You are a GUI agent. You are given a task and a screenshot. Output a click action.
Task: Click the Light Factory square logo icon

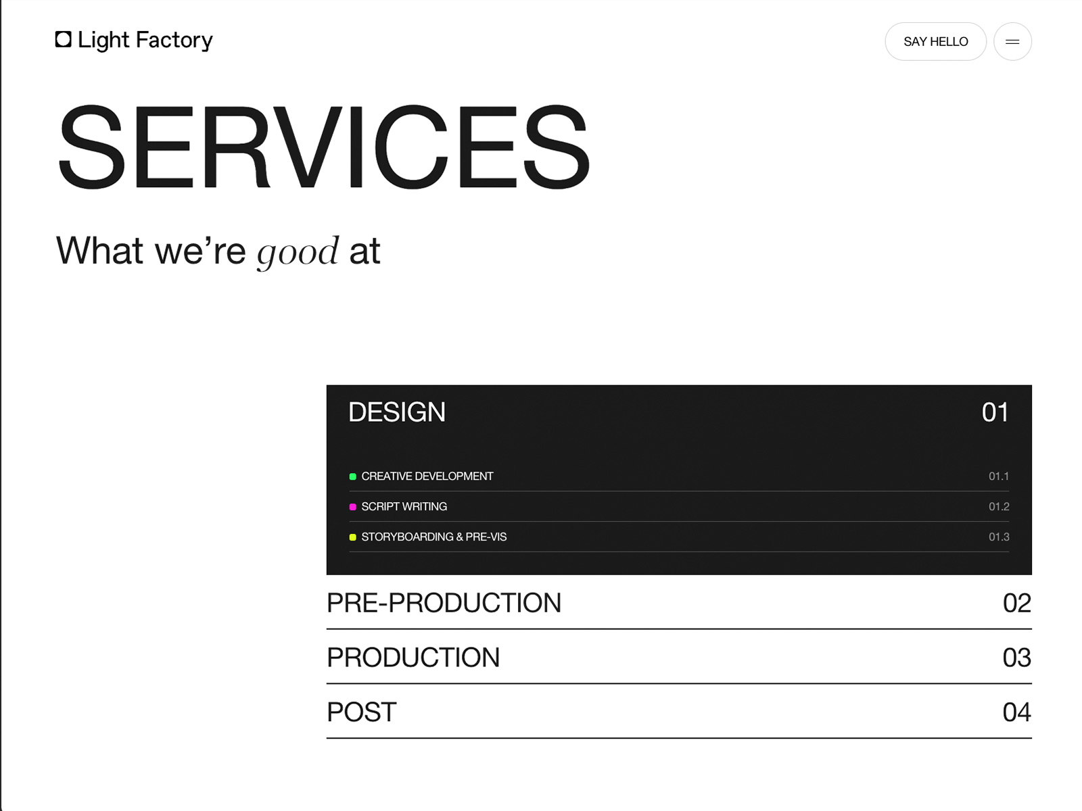pyautogui.click(x=63, y=40)
